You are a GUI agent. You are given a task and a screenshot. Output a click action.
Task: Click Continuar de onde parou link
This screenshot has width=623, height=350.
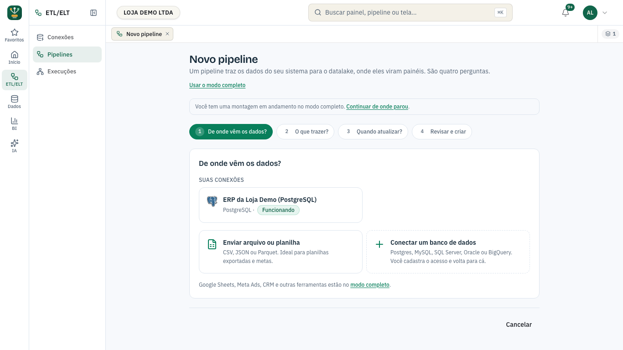click(x=377, y=107)
